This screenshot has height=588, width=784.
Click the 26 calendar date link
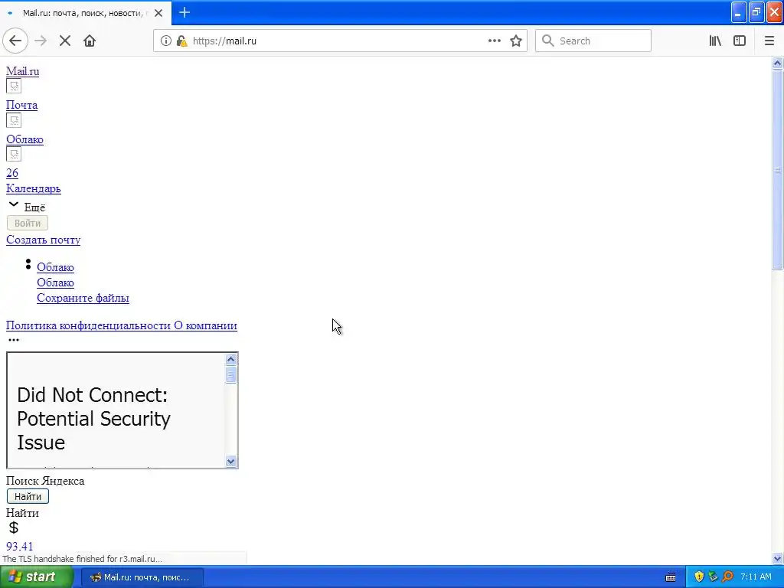point(12,173)
